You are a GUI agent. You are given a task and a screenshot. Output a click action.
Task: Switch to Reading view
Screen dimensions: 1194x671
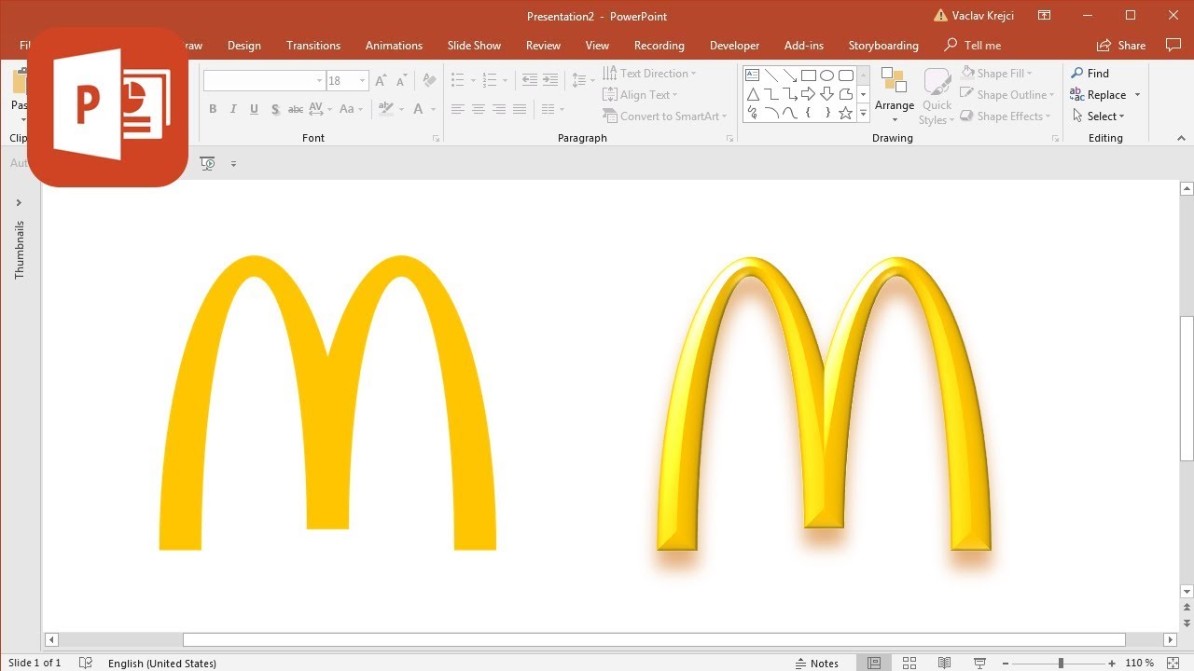[945, 663]
